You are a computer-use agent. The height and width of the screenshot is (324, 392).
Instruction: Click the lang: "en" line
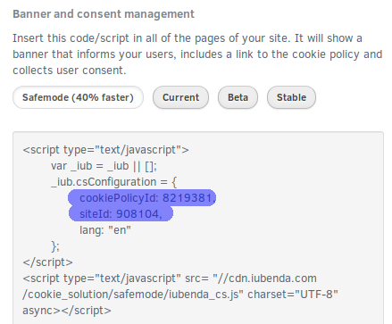pyautogui.click(x=105, y=230)
